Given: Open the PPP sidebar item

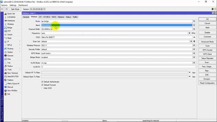Looking at the screenshot, I should [x=9, y=31].
